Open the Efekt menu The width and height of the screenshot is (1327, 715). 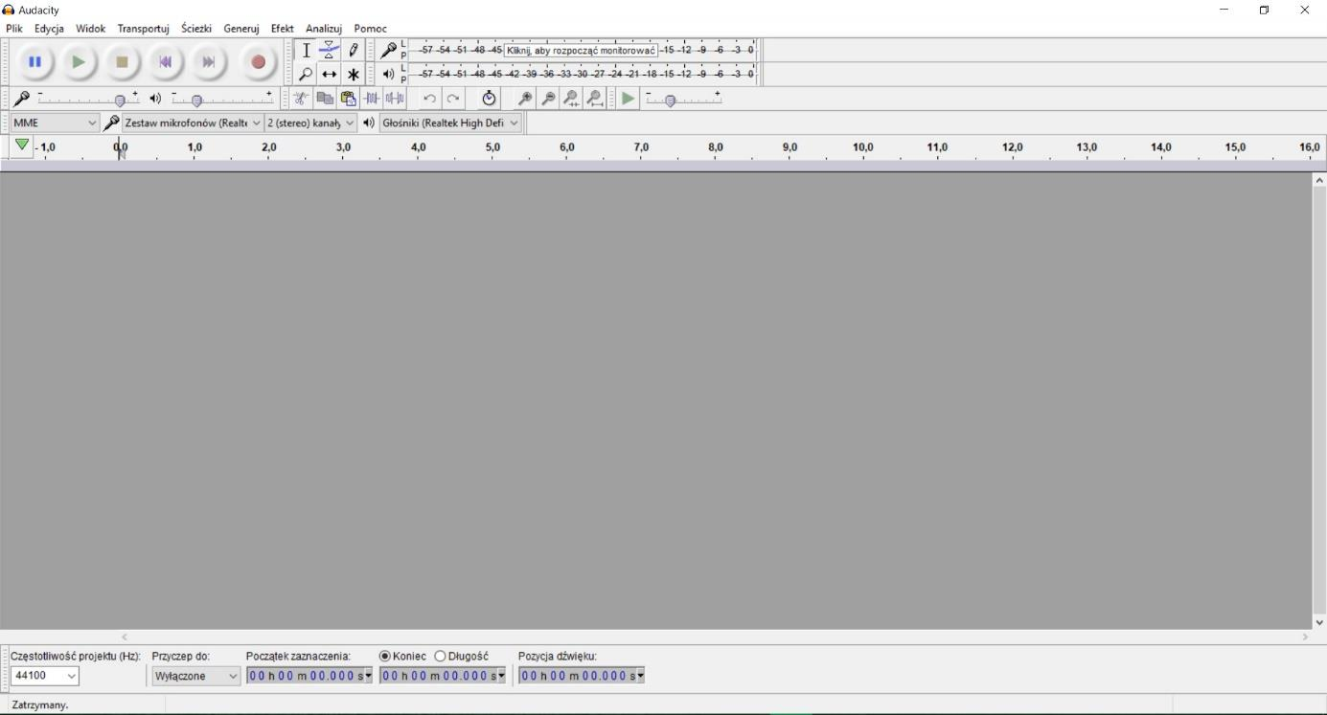pyautogui.click(x=282, y=29)
